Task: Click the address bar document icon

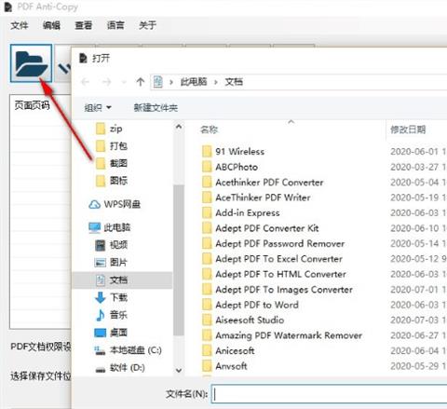Action: click(x=158, y=82)
